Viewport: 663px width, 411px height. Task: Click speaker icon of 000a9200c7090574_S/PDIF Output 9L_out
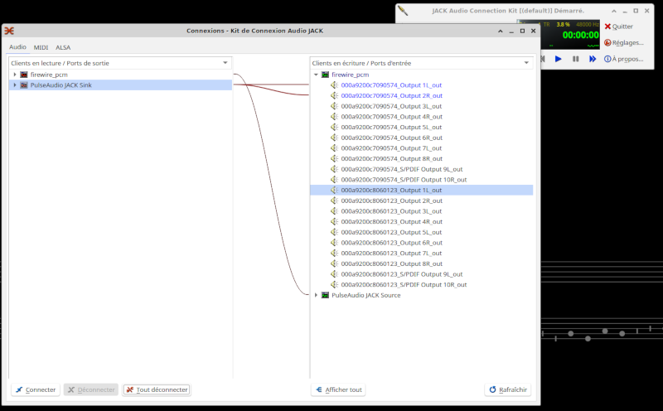click(x=334, y=169)
